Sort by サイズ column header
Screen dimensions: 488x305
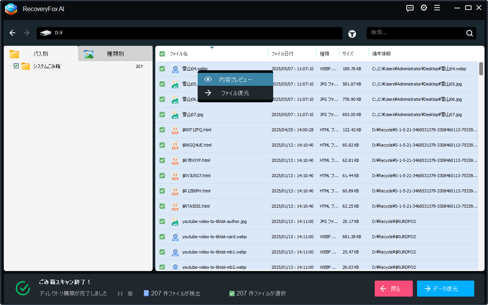pyautogui.click(x=348, y=54)
